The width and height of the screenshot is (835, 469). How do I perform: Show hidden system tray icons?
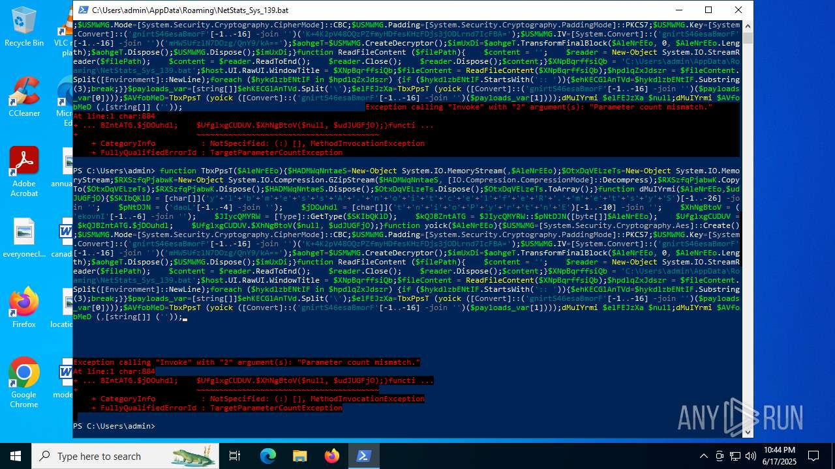[703, 456]
